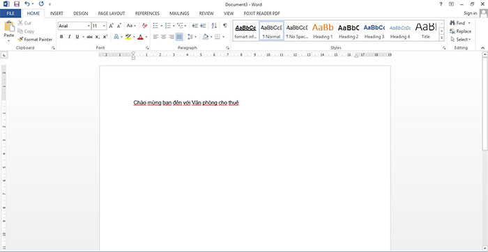Toggle justified paragraph alignment
488x252 pixels.
click(x=179, y=37)
